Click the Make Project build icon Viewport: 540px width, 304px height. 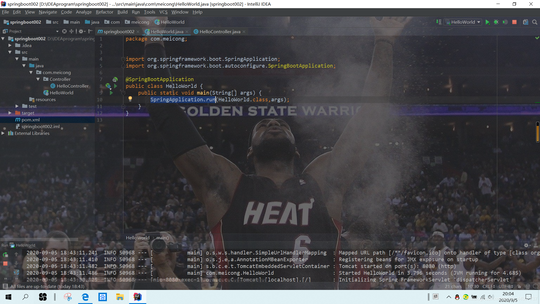coord(439,22)
